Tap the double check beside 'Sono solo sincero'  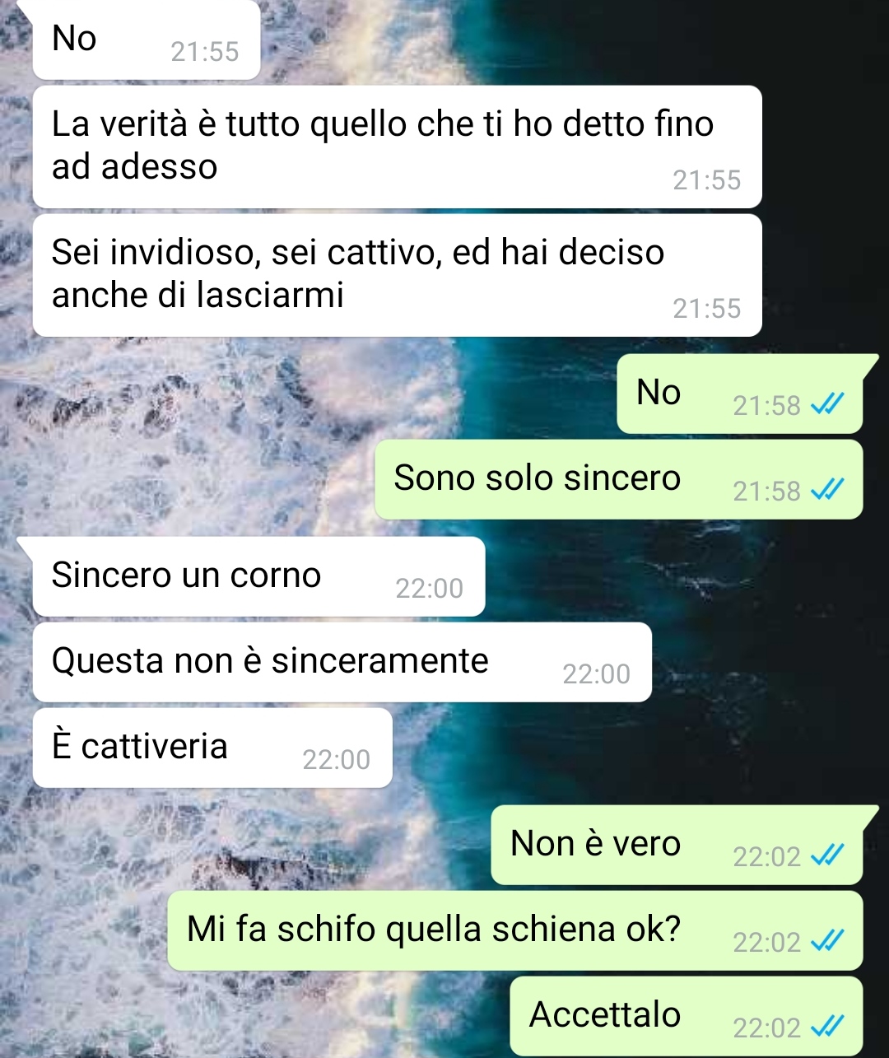826,489
